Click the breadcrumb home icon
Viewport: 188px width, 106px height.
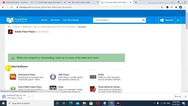(x=9, y=27)
